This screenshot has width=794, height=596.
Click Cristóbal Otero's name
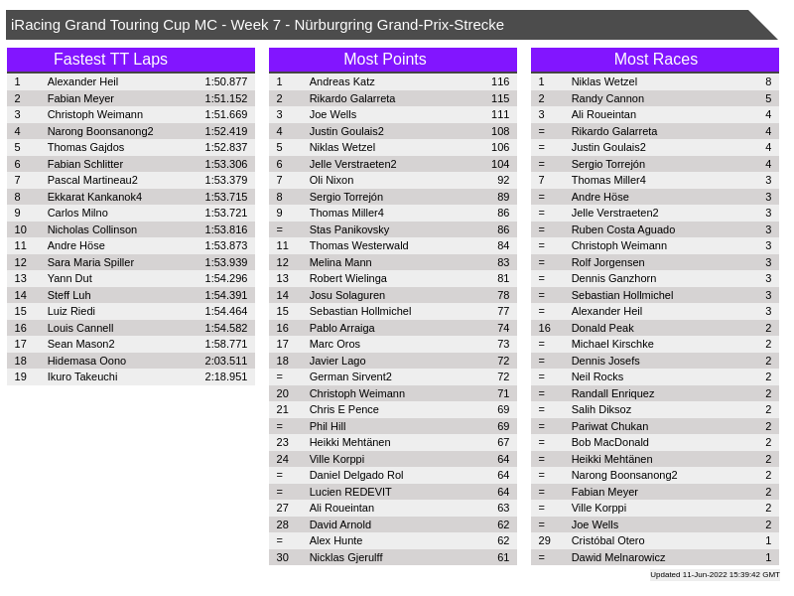(x=607, y=540)
